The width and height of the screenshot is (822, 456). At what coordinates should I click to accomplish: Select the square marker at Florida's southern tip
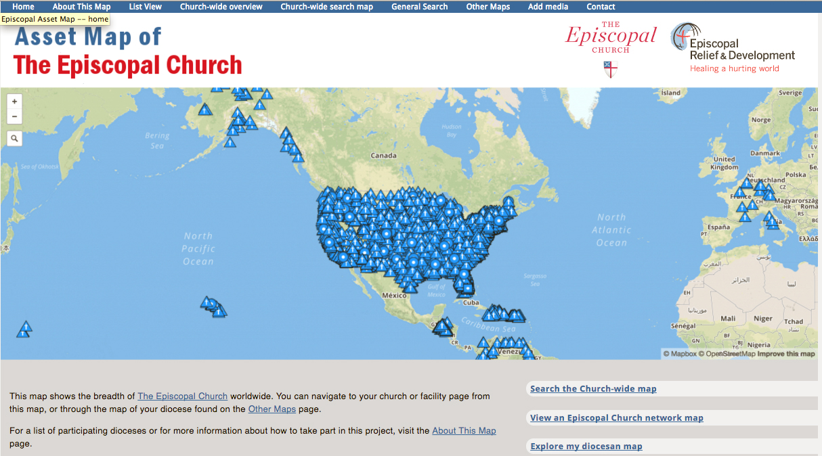(x=467, y=288)
